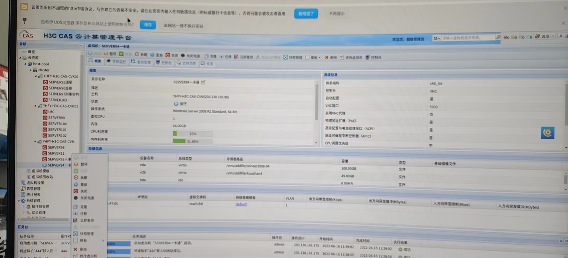Viewport: 568px width, 258px height.
Task: Collapse the navigation panel with the double-arrow
Action: pyautogui.click(x=81, y=46)
